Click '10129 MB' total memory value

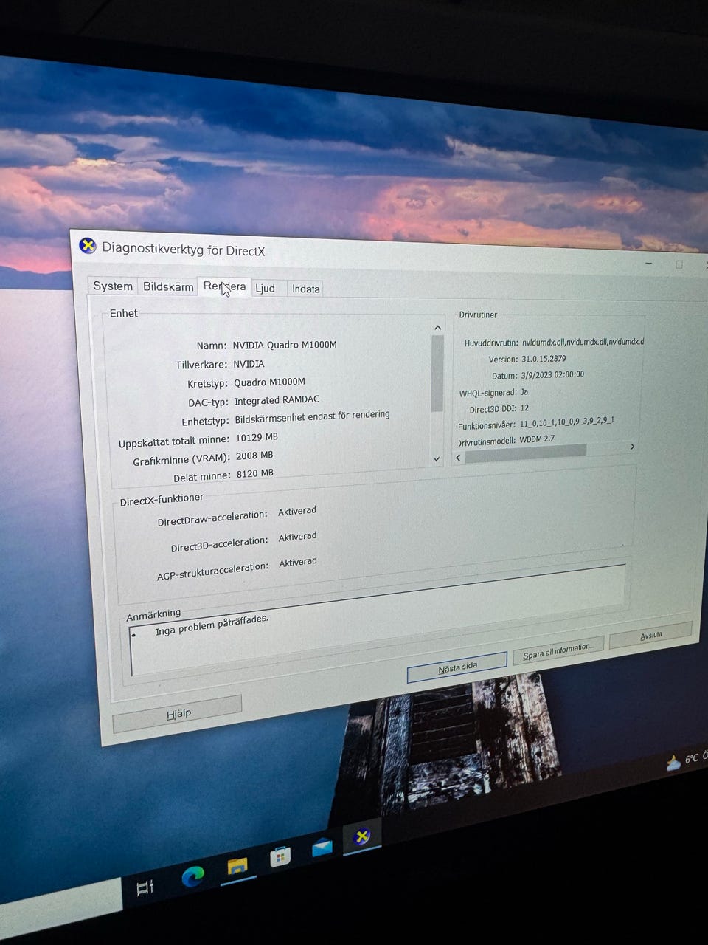point(257,437)
